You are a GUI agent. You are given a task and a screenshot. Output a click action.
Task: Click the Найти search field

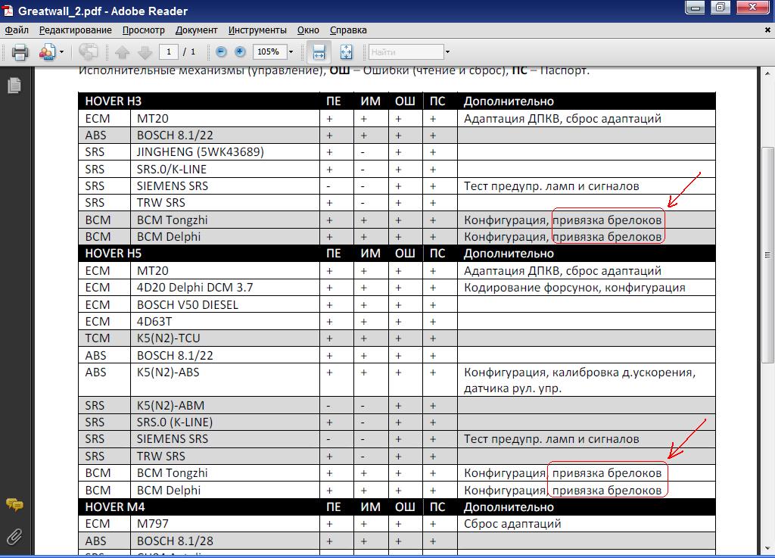tap(406, 52)
